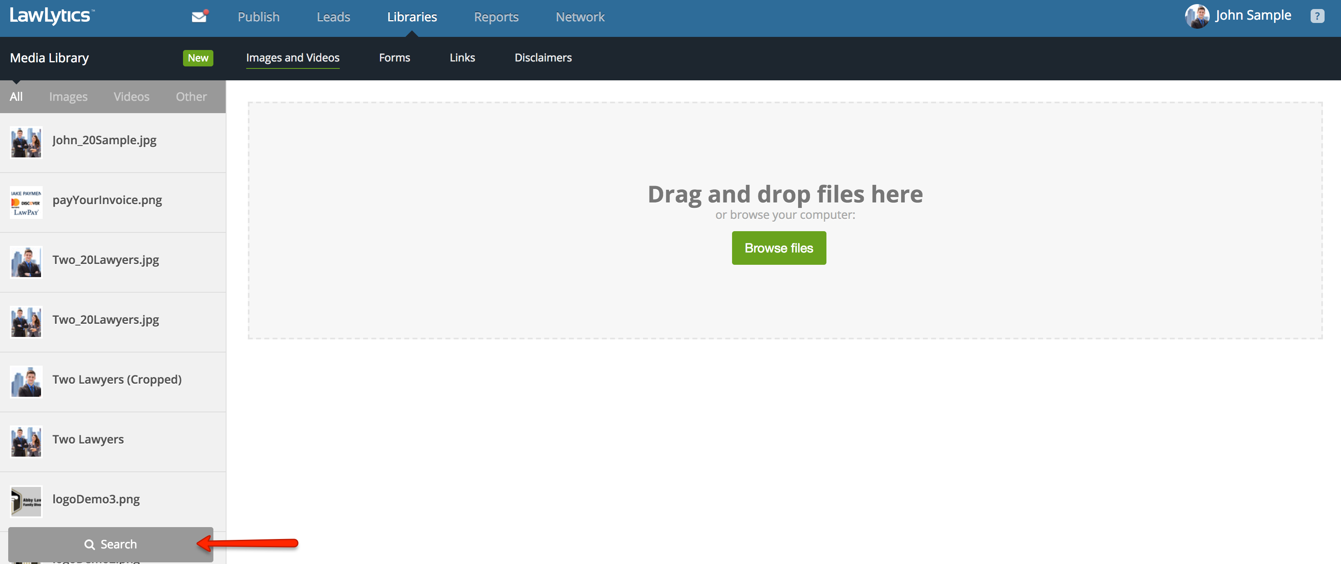The image size is (1341, 564).
Task: Switch to the Forms tab
Action: pos(395,58)
